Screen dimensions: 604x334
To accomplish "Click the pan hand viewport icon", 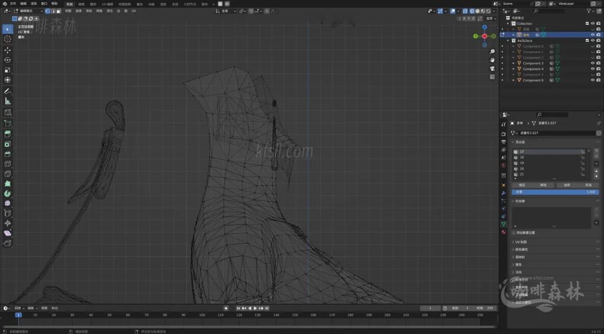I will (x=493, y=60).
